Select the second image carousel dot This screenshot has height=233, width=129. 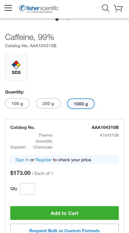click(67, 20)
